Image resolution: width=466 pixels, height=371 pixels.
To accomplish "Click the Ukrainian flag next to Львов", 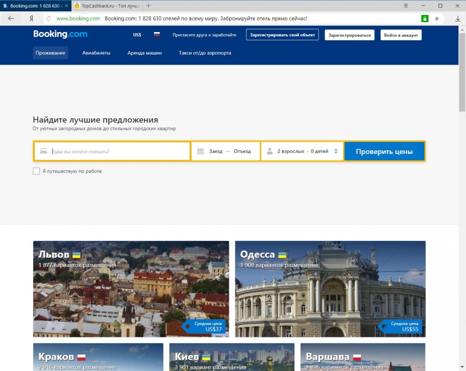I will [77, 255].
